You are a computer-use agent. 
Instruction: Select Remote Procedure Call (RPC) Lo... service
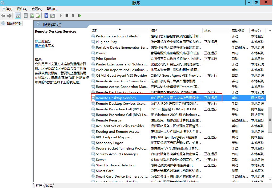click(x=178, y=115)
